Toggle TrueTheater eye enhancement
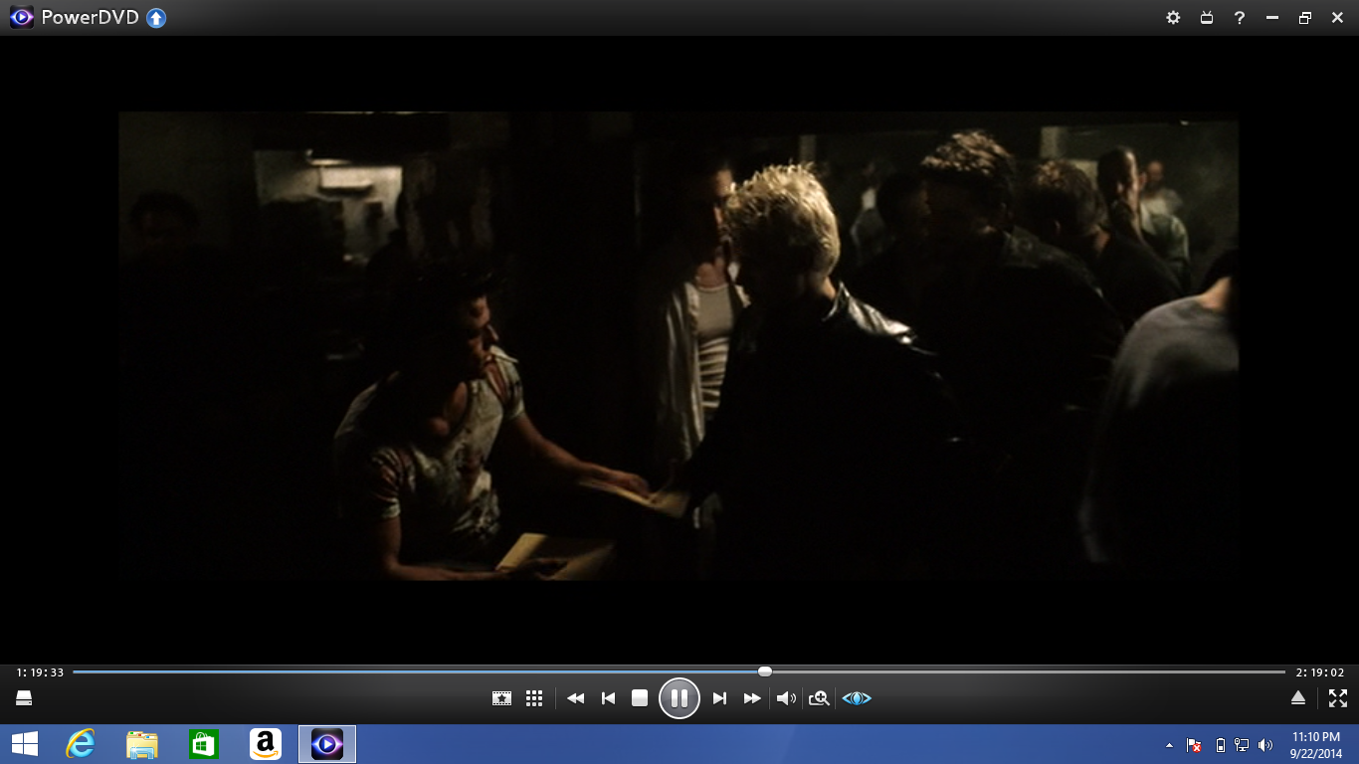 pyautogui.click(x=857, y=698)
